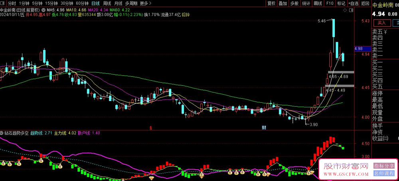
Task: Open the 多周期 multi-period view
Action: (x=131, y=3)
